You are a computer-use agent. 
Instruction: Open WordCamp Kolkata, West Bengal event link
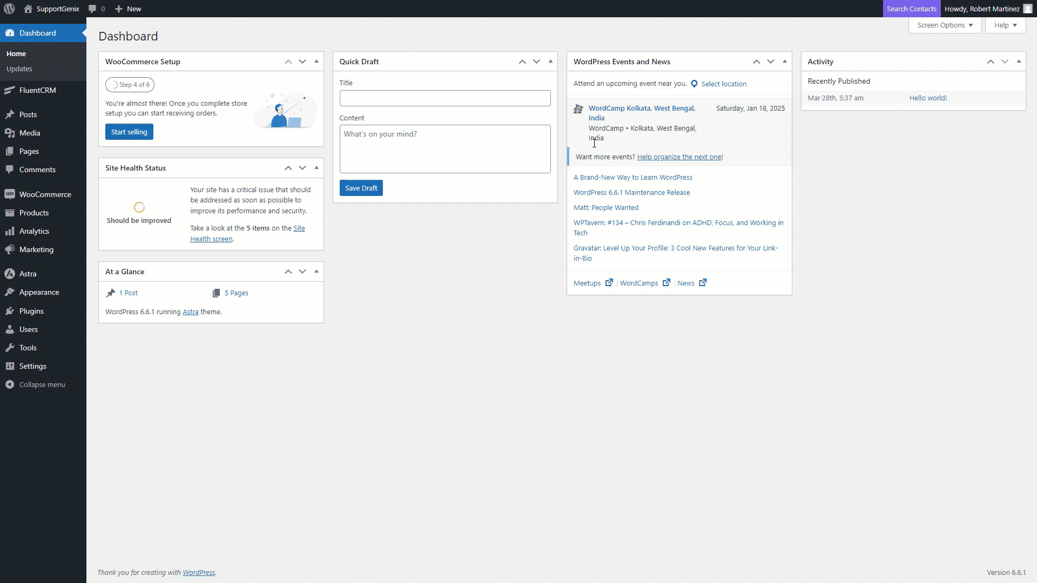[x=642, y=113]
